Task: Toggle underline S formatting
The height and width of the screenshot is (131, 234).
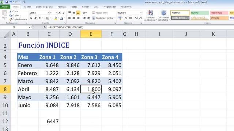Action: (x=40, y=18)
